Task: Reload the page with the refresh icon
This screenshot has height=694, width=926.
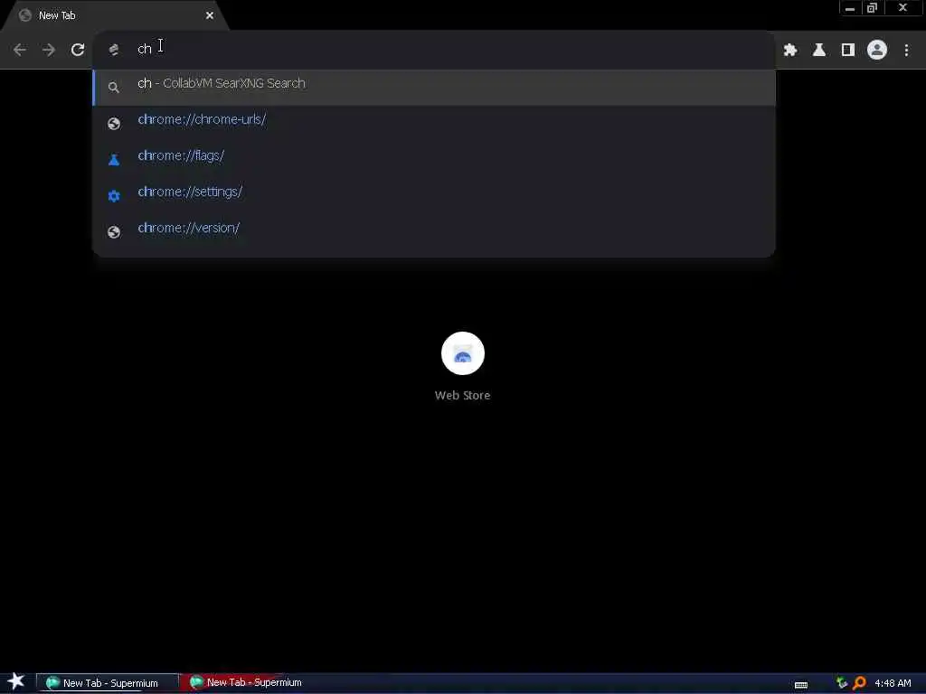Action: point(78,50)
